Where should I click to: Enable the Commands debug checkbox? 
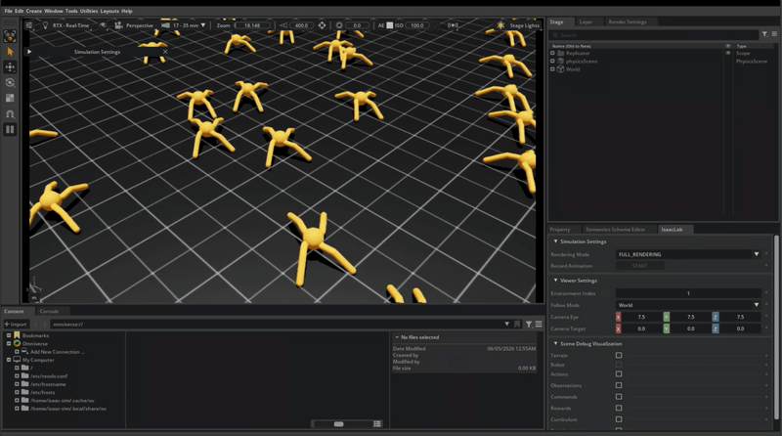(619, 397)
